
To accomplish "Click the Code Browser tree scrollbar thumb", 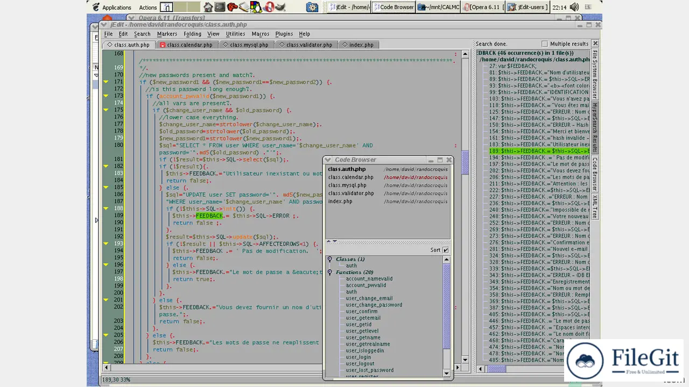I will (x=446, y=305).
